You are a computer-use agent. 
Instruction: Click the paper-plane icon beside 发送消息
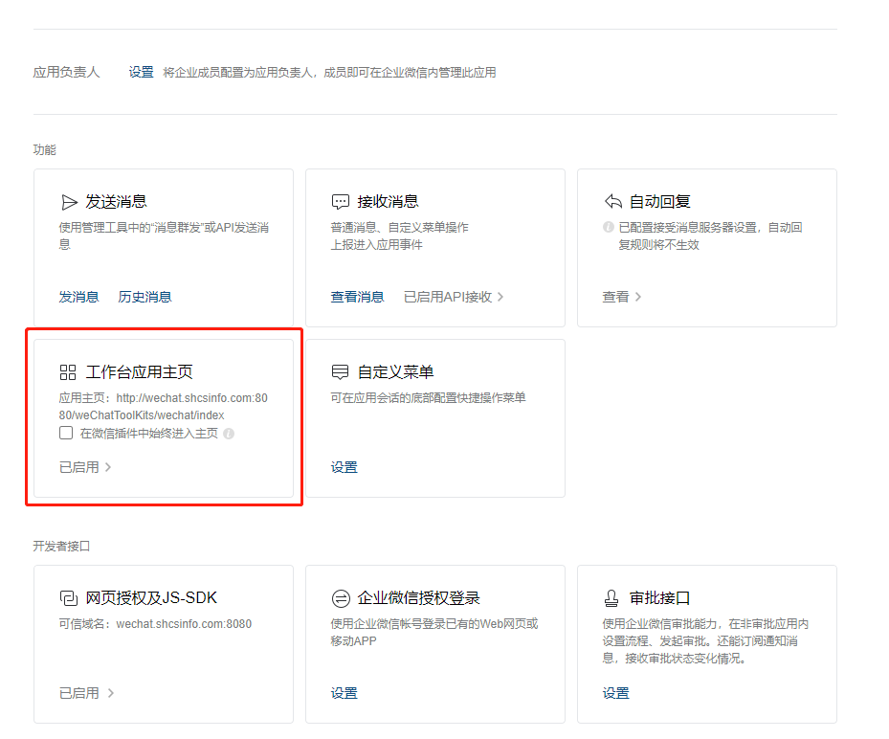click(69, 202)
